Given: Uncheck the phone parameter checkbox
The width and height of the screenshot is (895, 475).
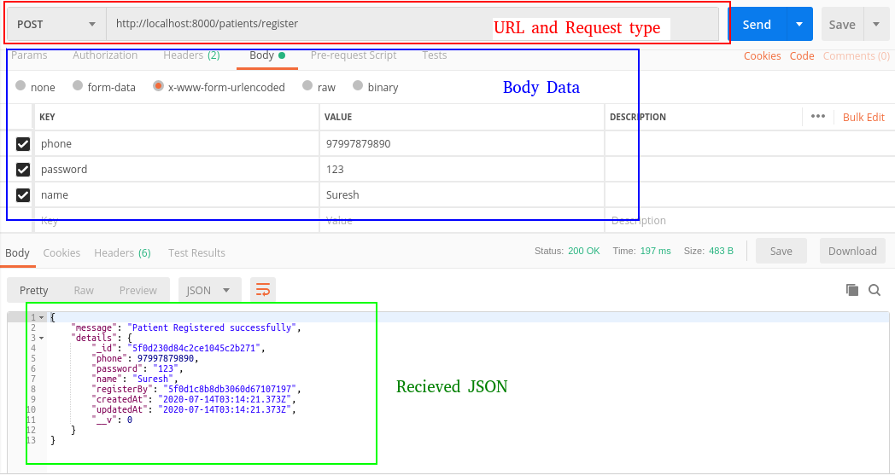Looking at the screenshot, I should [x=23, y=144].
